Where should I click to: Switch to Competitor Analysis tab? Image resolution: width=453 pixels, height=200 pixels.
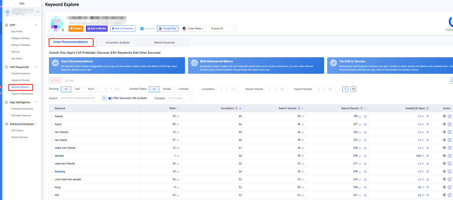[117, 42]
